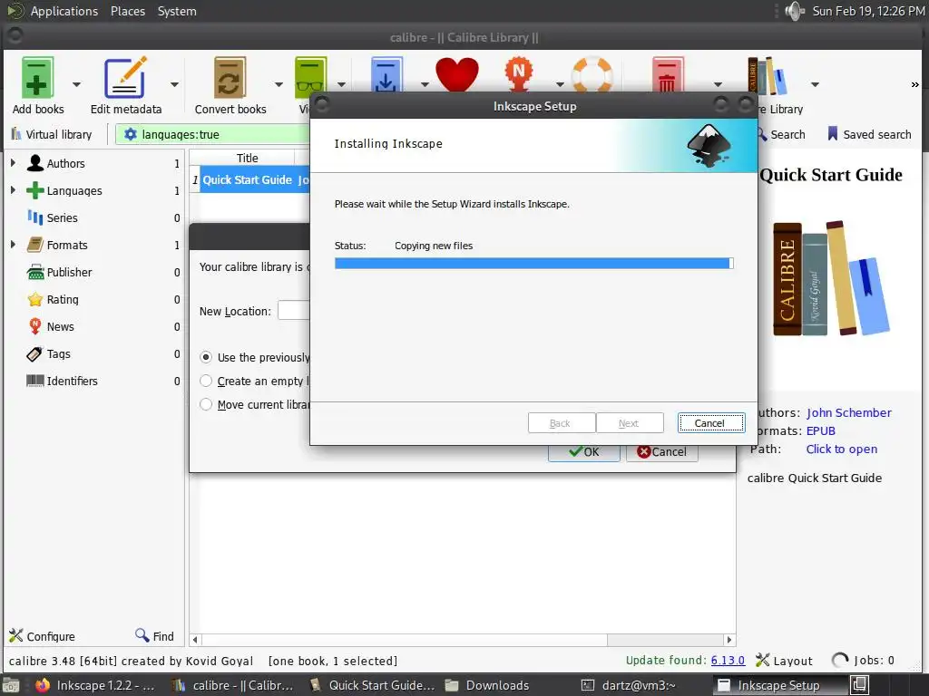Switch to Downloads taskbar window
The height and width of the screenshot is (696, 929).
point(487,685)
